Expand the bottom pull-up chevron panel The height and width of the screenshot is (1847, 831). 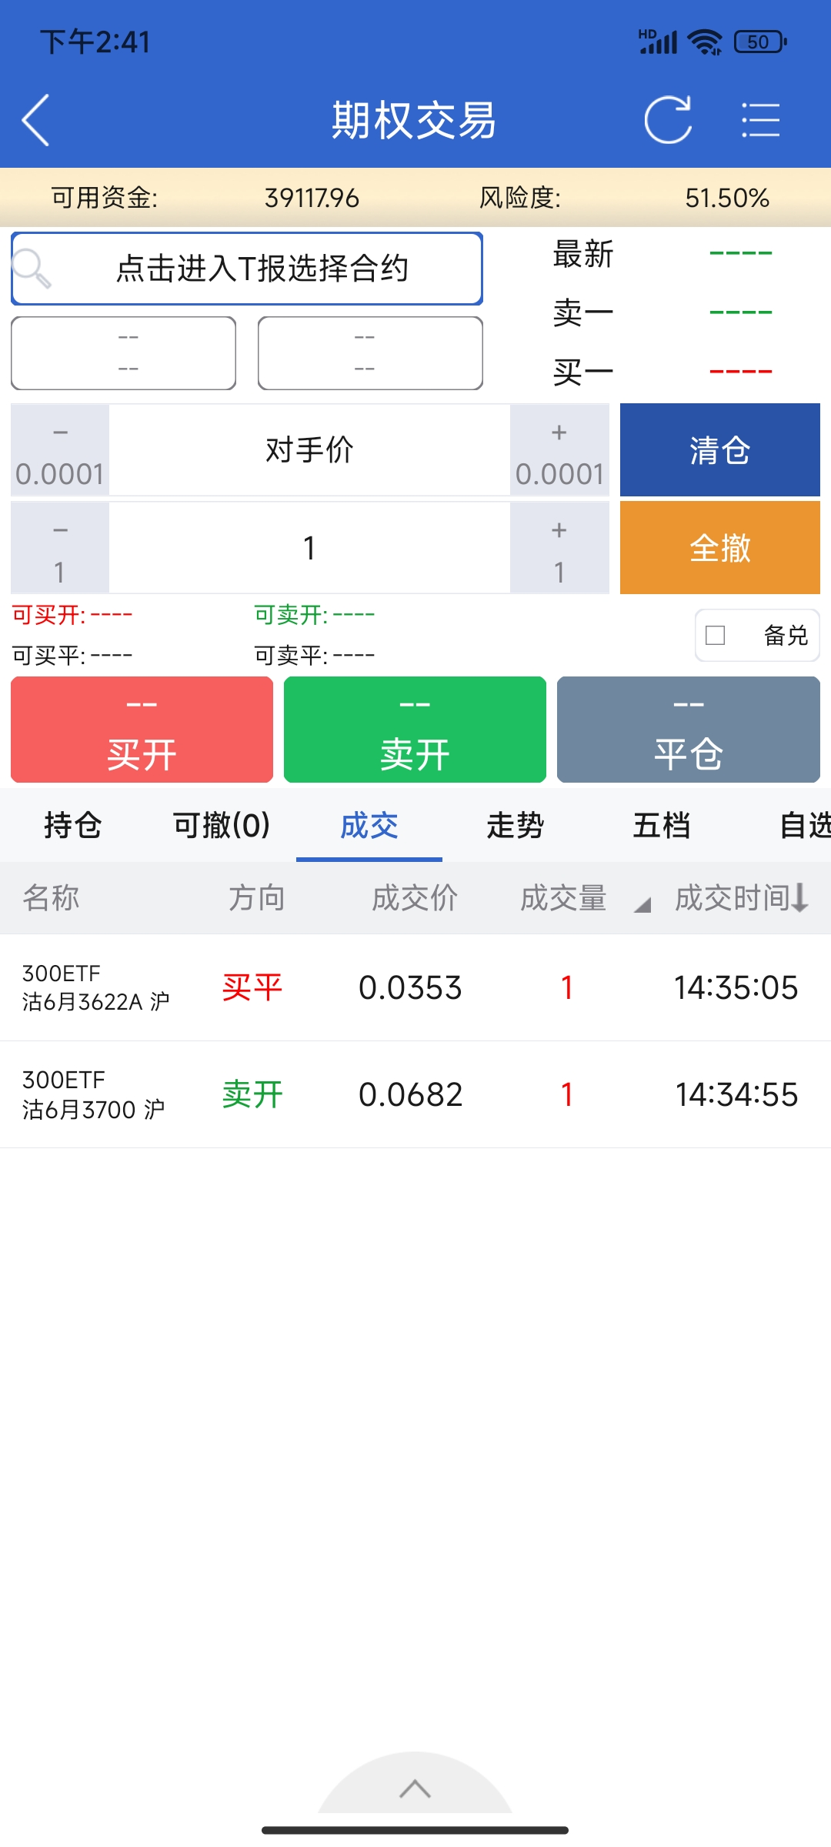click(x=415, y=1789)
